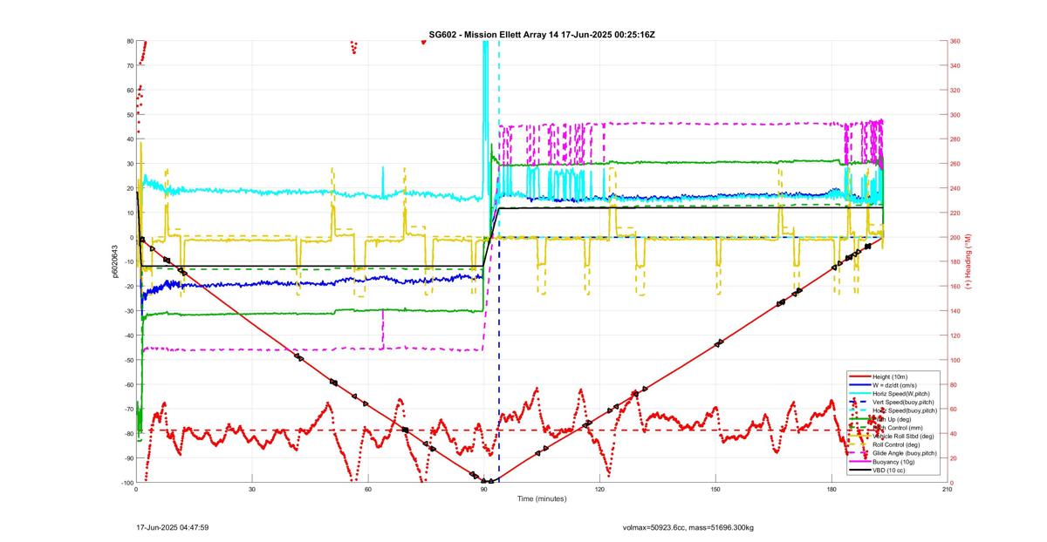
Task: Click left axis tick label '50'
Action: 129,114
